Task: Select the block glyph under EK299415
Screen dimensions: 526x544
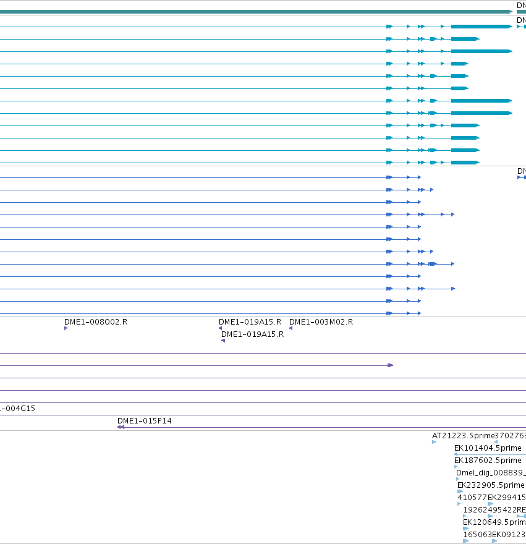Action: pyautogui.click(x=490, y=504)
